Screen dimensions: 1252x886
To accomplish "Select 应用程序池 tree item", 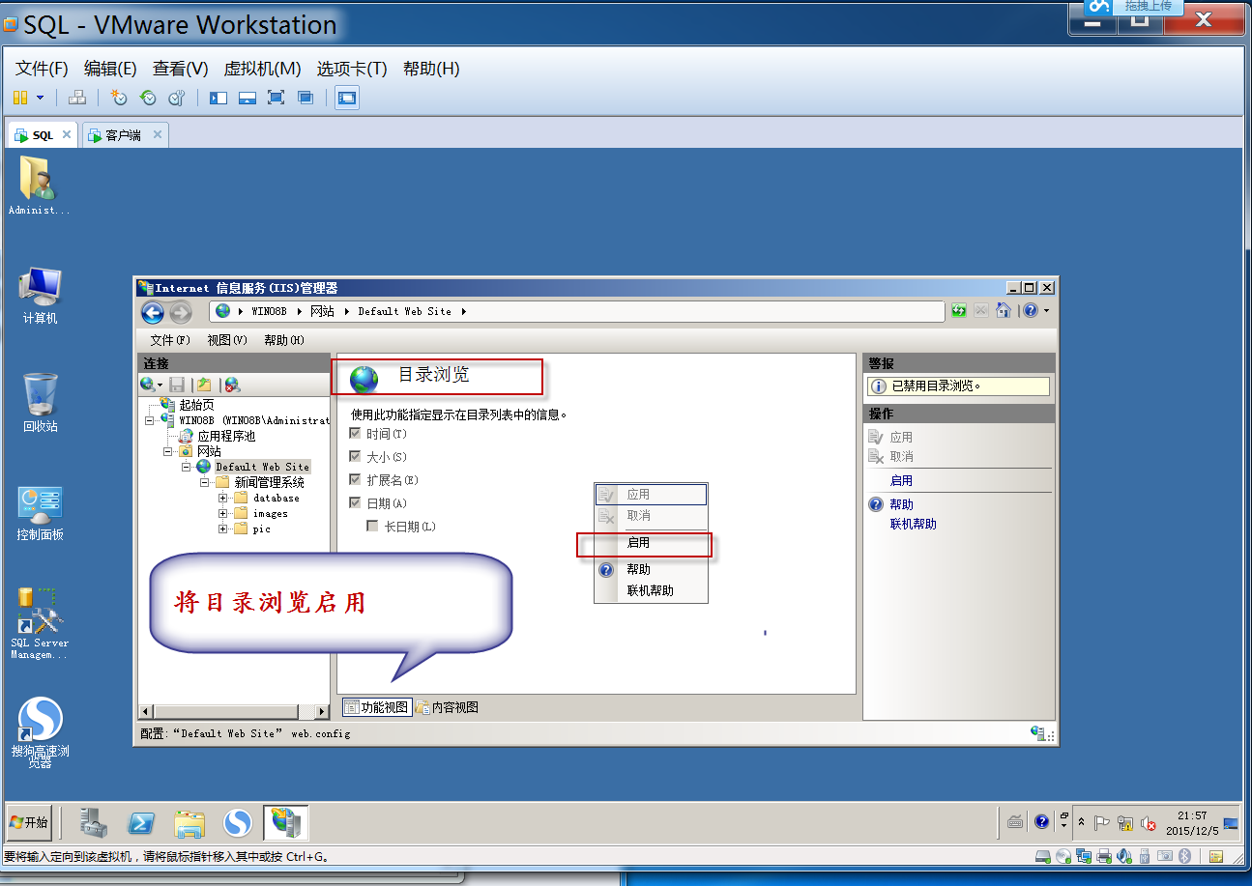I will click(226, 436).
